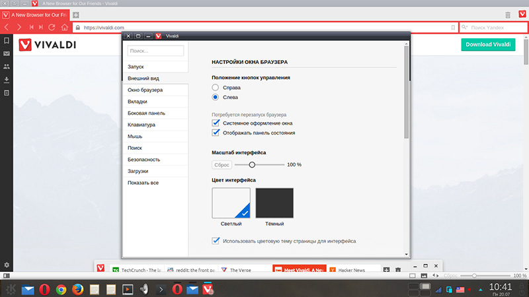The width and height of the screenshot is (529, 297).
Task: Open the Загрузки settings section
Action: click(155, 171)
